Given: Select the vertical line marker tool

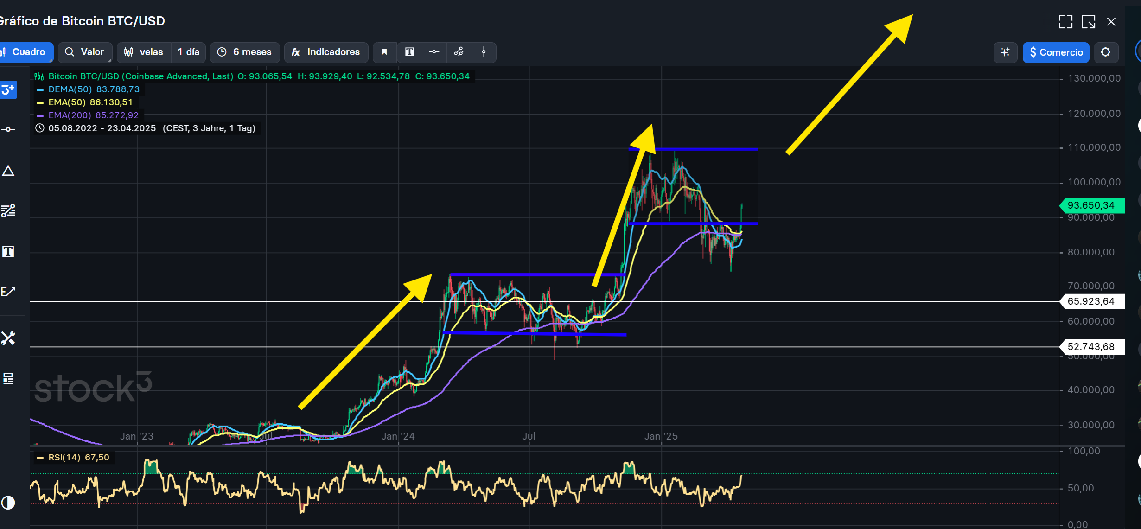Looking at the screenshot, I should (484, 52).
